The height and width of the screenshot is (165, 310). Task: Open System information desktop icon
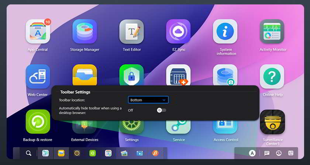(x=225, y=32)
